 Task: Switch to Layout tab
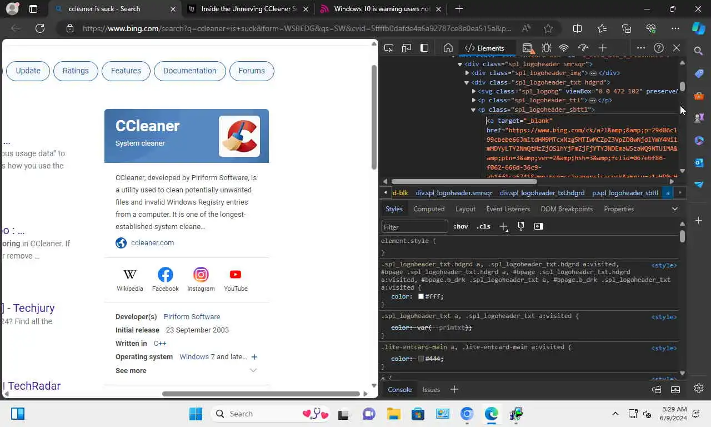click(x=465, y=209)
